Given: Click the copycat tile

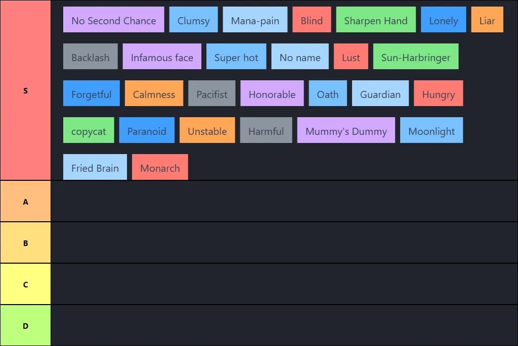Looking at the screenshot, I should pyautogui.click(x=89, y=131).
